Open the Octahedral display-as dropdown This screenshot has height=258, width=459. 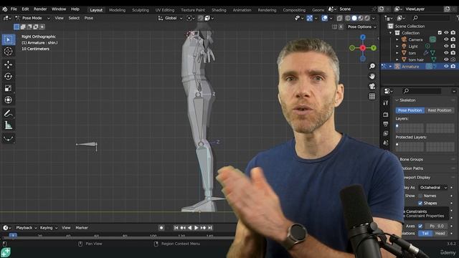433,188
